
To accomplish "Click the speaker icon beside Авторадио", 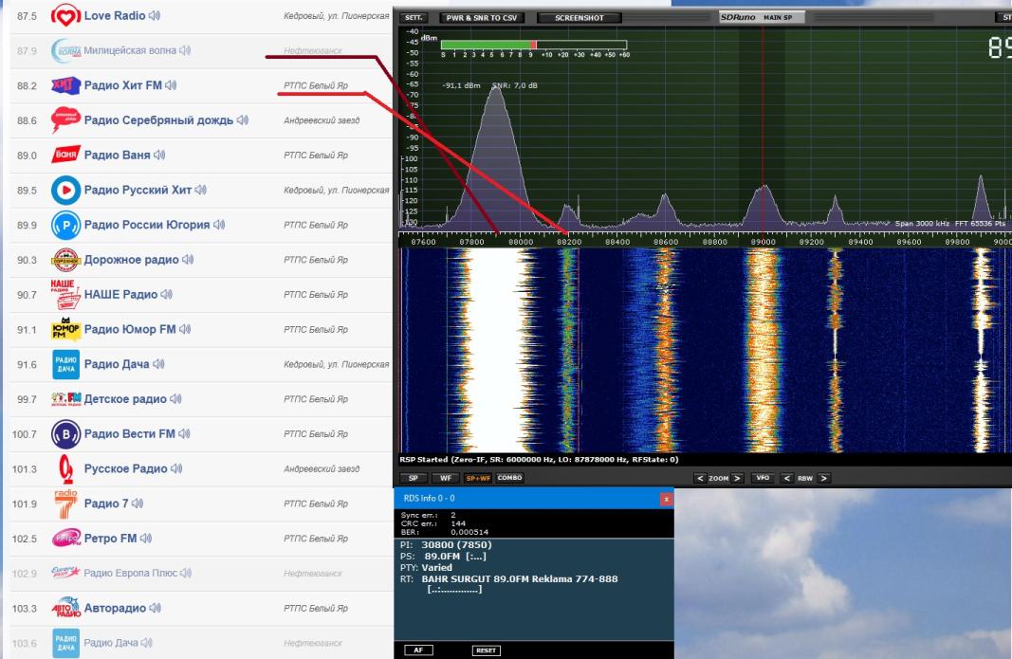I will tap(155, 608).
